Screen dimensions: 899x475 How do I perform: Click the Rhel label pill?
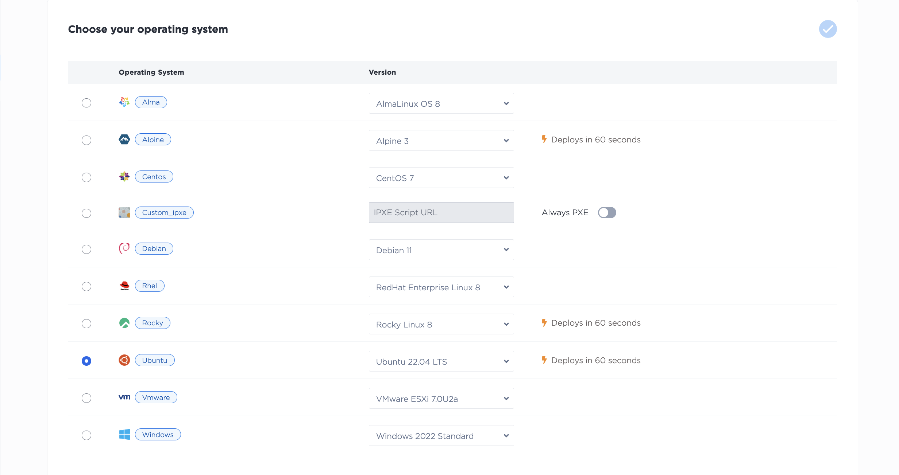pos(150,286)
